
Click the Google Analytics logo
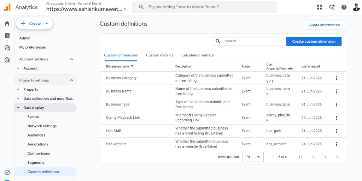point(7,7)
